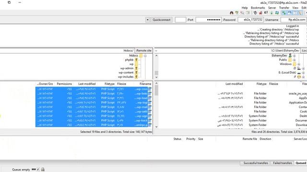Click the lock icon in status bar
The image size is (307, 172).
click(43, 170)
